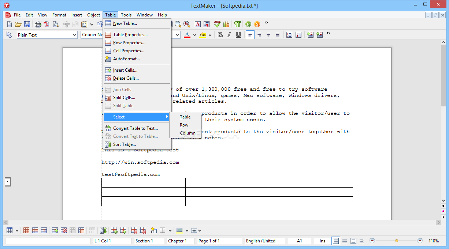Click the numbered list icon
Screen dimensions: 449x249
[x=298, y=35]
